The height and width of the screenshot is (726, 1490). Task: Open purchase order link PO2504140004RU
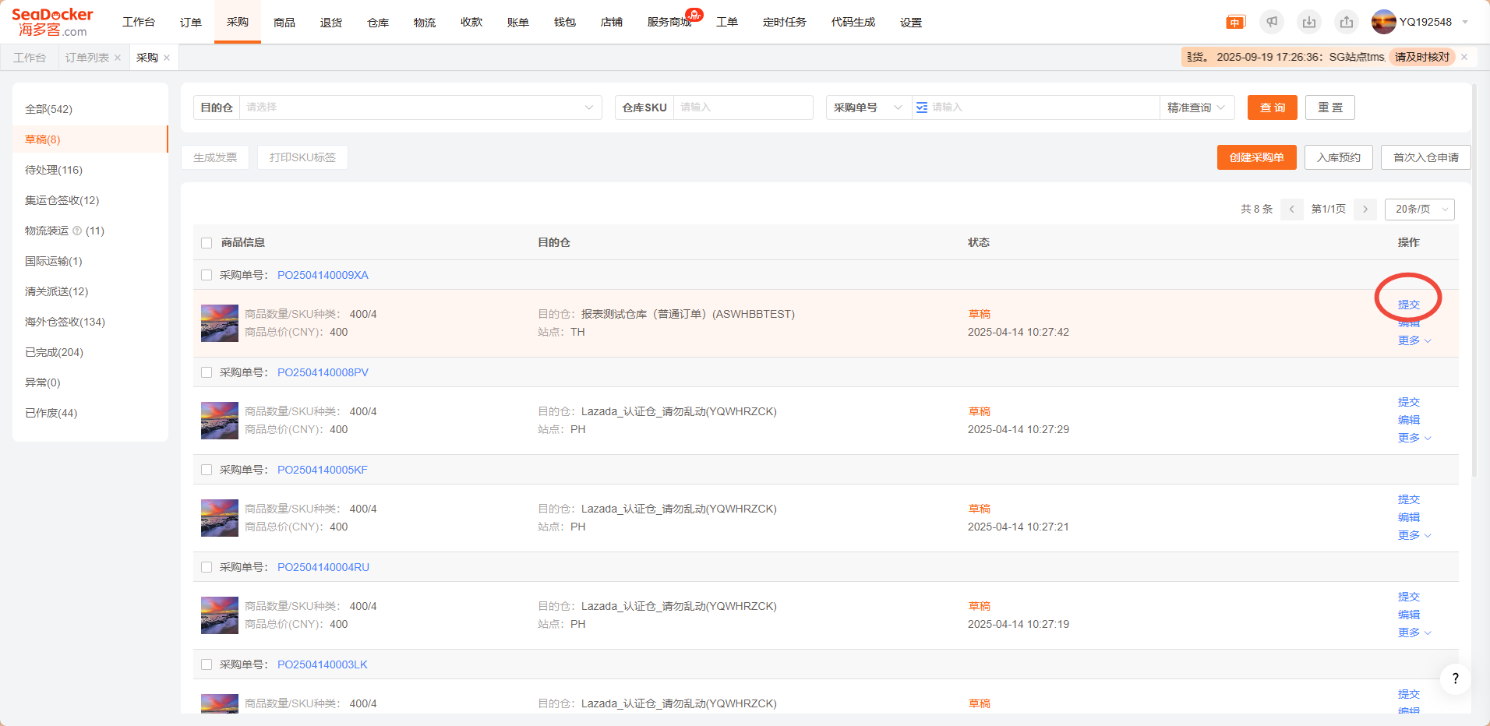(x=323, y=567)
